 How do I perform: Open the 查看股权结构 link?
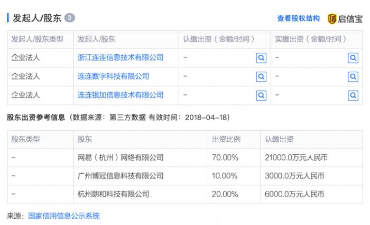298,18
